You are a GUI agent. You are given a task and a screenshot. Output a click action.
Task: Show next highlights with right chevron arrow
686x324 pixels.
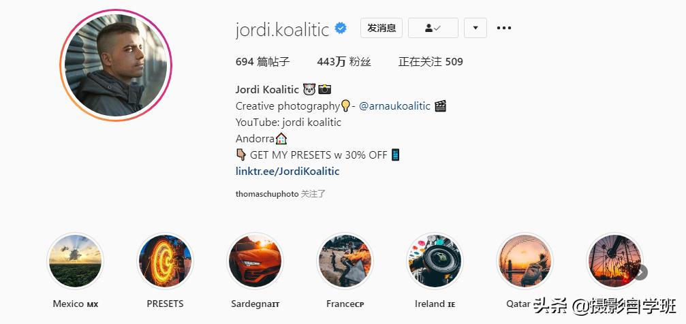point(640,273)
